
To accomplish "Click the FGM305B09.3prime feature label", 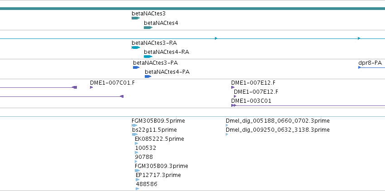I will point(162,166).
